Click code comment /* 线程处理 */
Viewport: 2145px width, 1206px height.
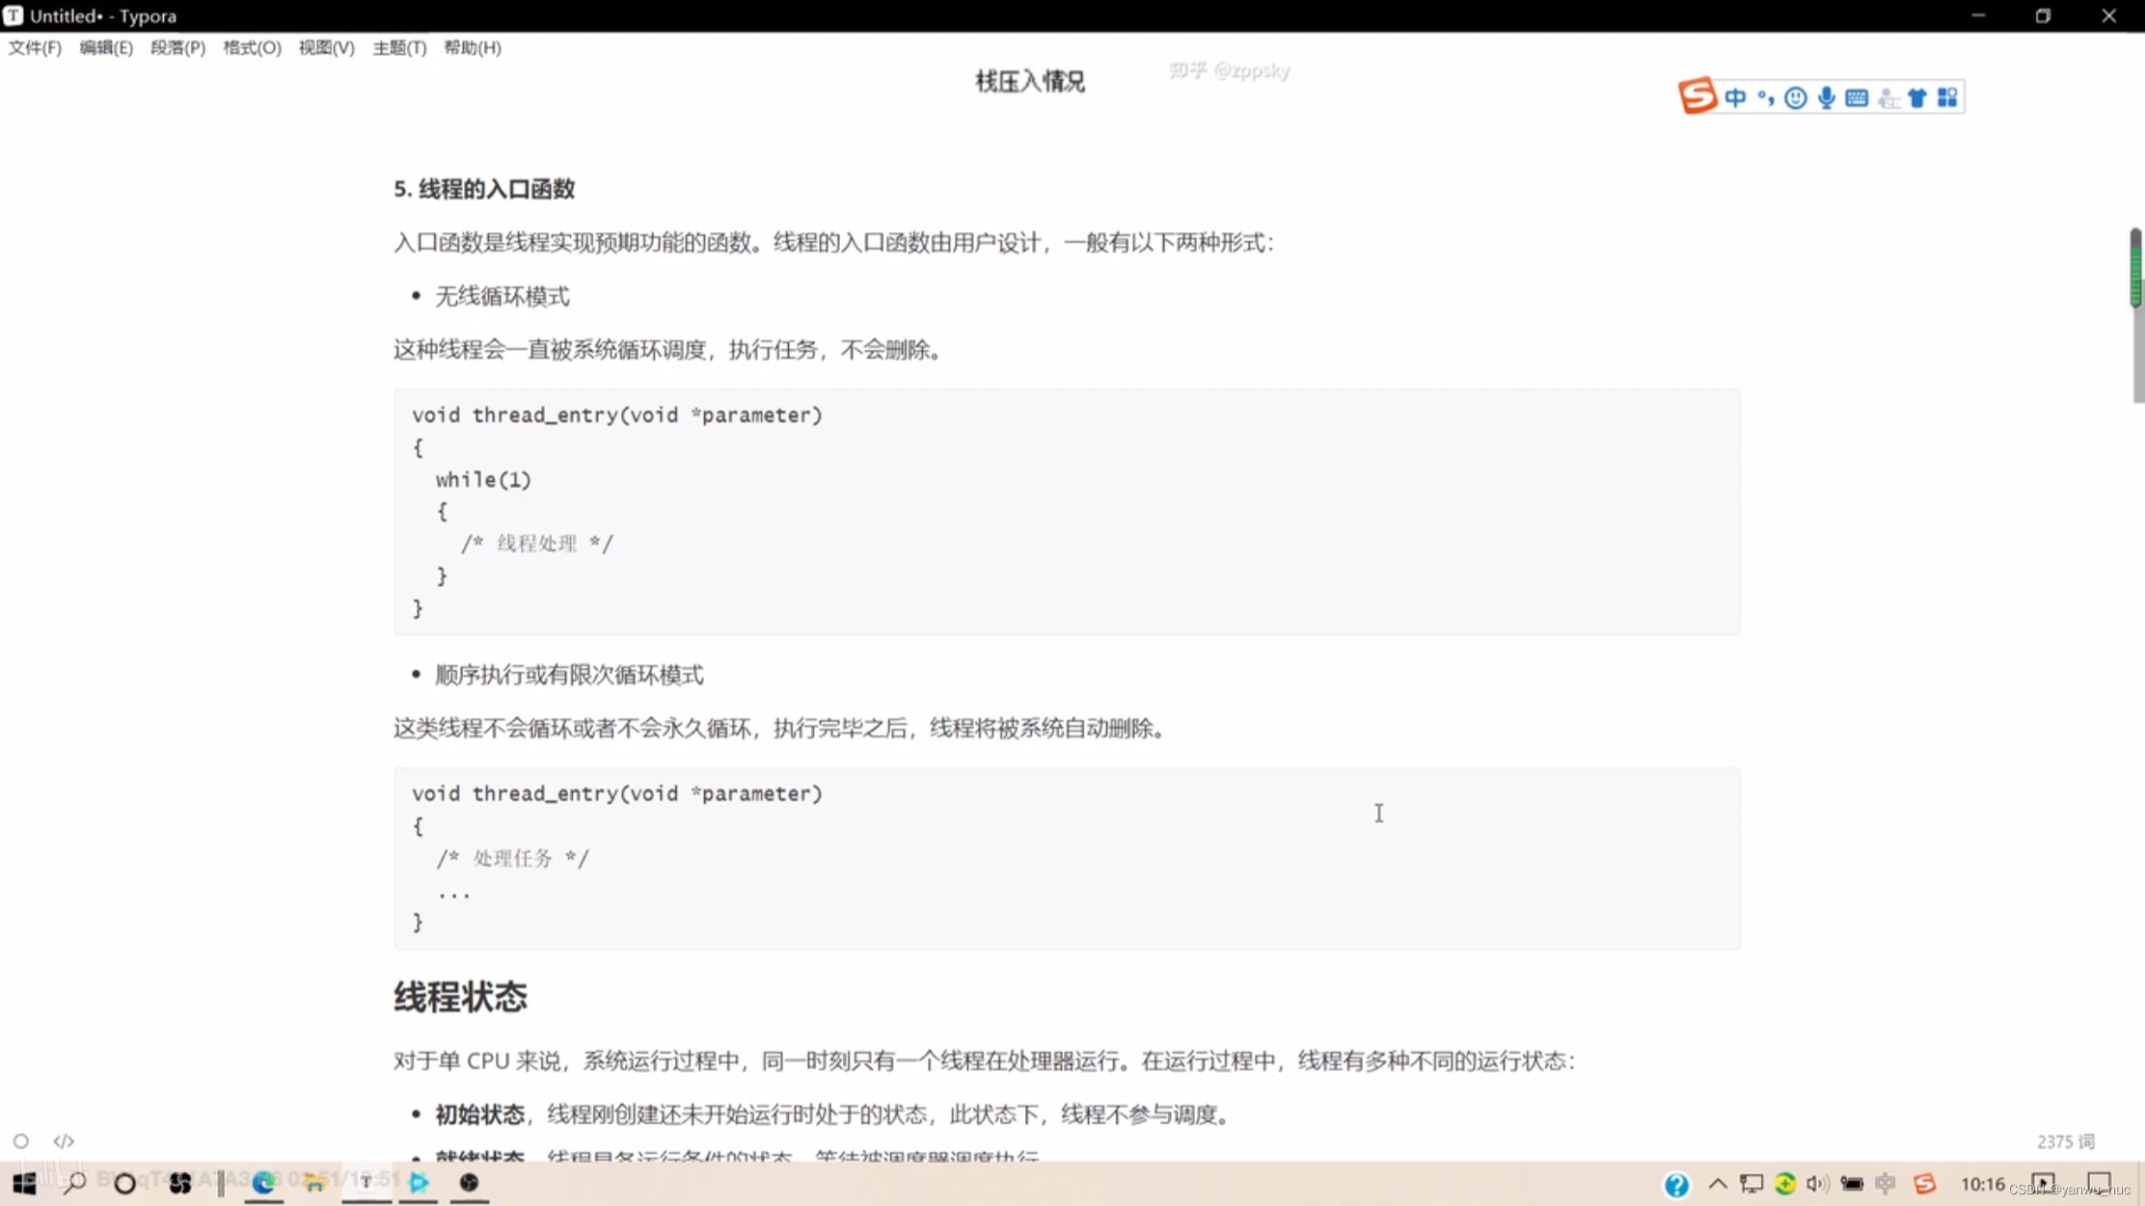point(536,544)
